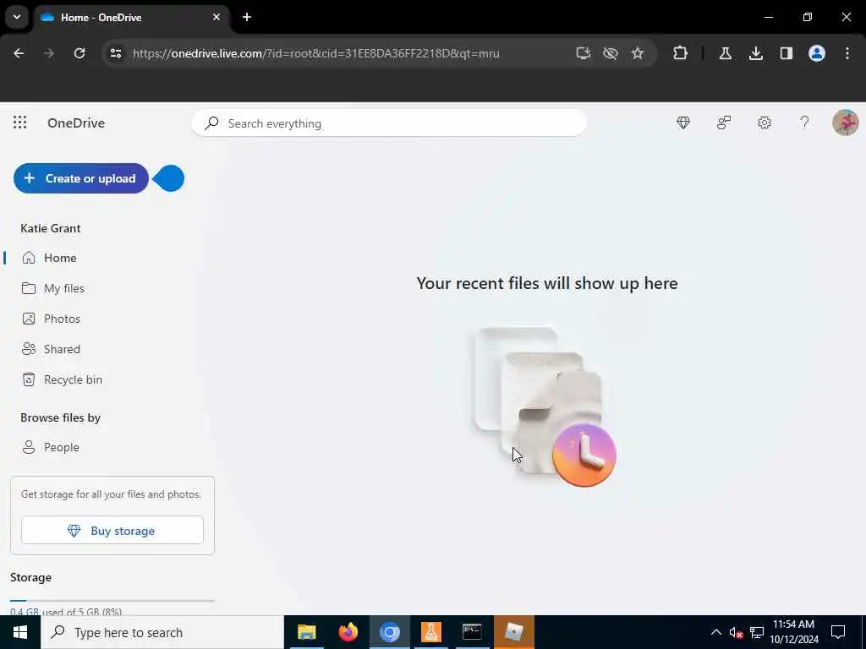Viewport: 866px width, 649px height.
Task: Open terminal window from taskbar
Action: 472,632
